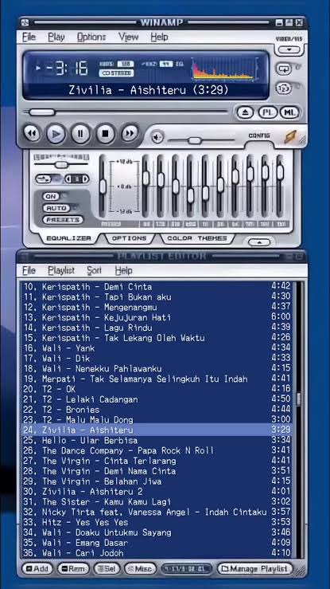Open the Winamp system menu icon in title bar

[x=25, y=22]
